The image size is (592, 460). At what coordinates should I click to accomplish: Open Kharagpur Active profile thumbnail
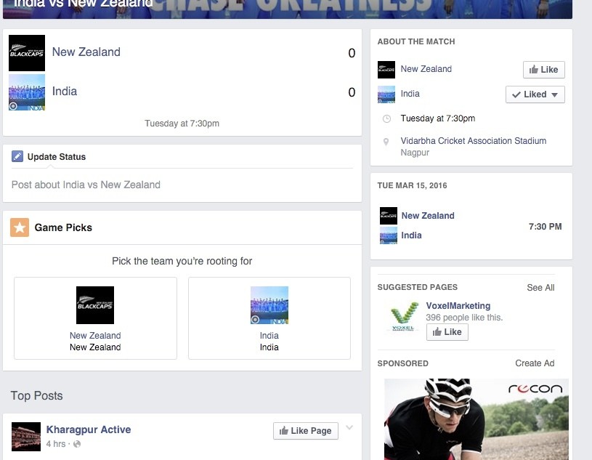26,437
